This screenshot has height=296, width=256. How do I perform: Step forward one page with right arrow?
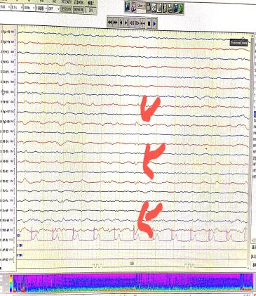pos(126,22)
